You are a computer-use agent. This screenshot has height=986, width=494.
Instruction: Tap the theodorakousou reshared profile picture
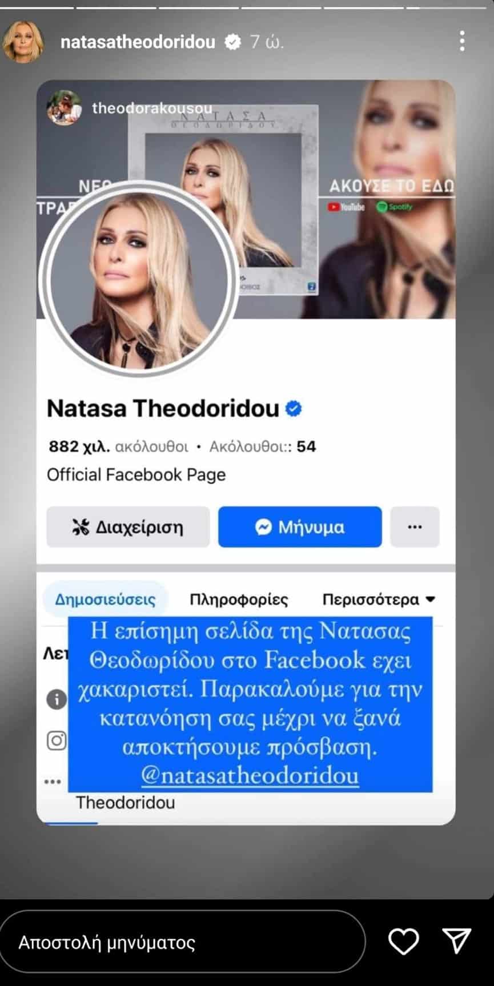pyautogui.click(x=64, y=107)
